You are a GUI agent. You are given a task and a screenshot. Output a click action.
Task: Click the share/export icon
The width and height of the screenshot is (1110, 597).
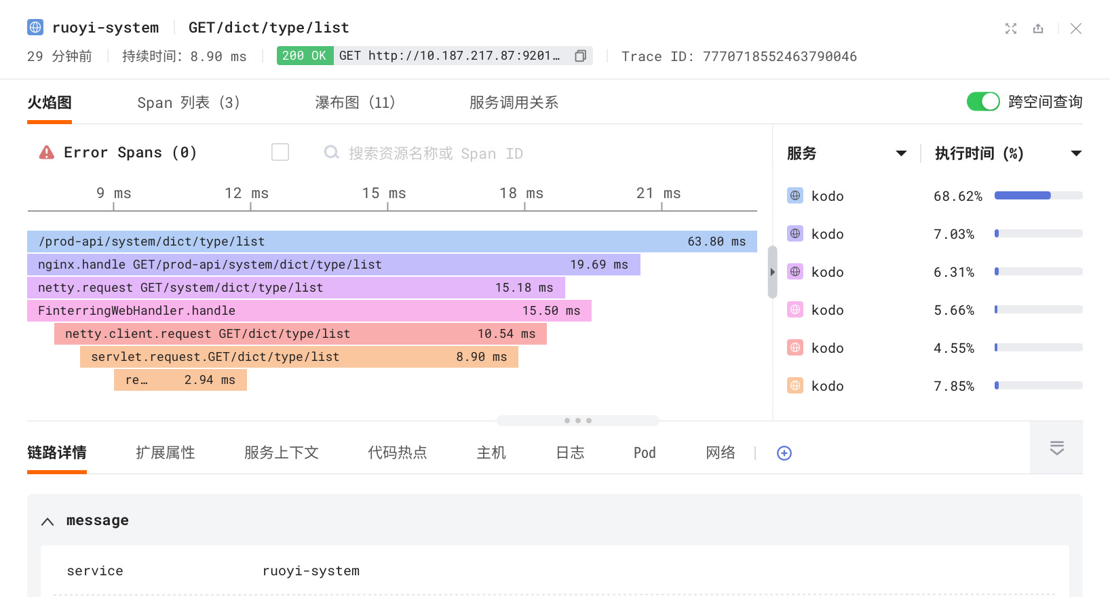pos(1038,28)
